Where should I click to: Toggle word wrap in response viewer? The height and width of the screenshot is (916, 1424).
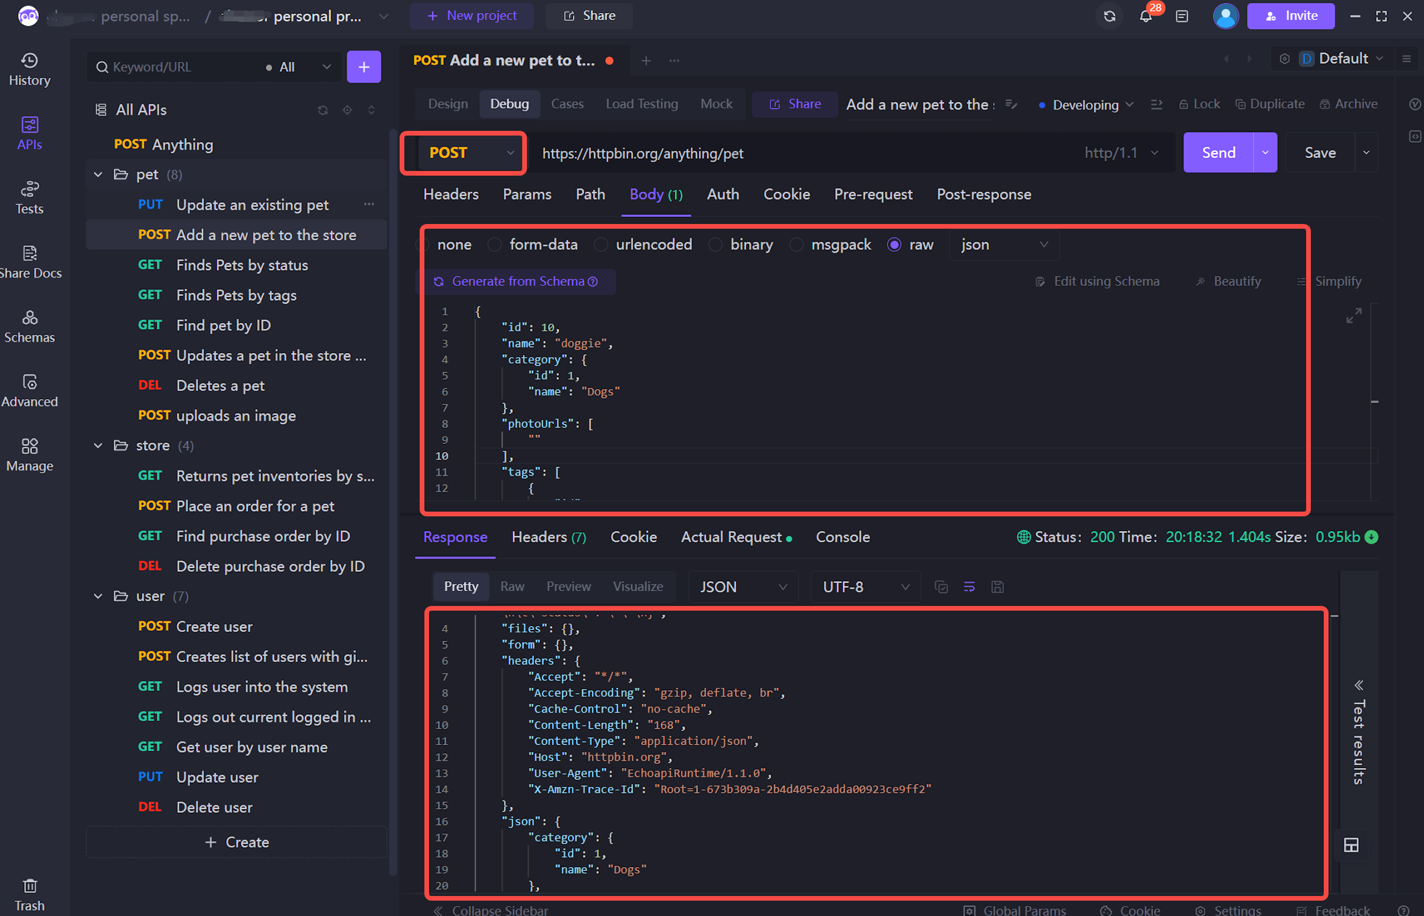(x=969, y=587)
